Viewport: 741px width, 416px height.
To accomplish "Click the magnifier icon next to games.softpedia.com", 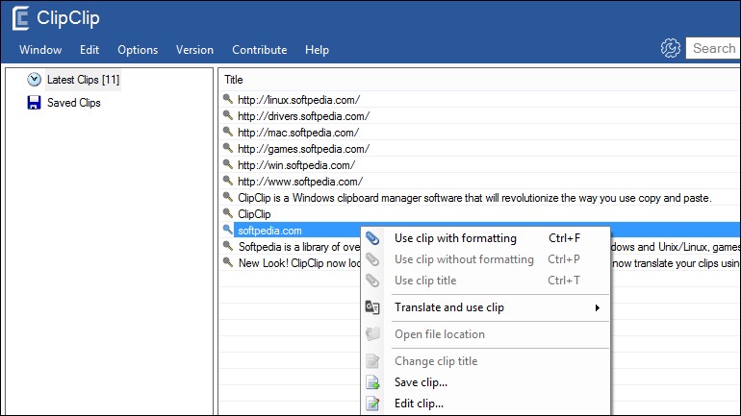I will click(x=228, y=148).
